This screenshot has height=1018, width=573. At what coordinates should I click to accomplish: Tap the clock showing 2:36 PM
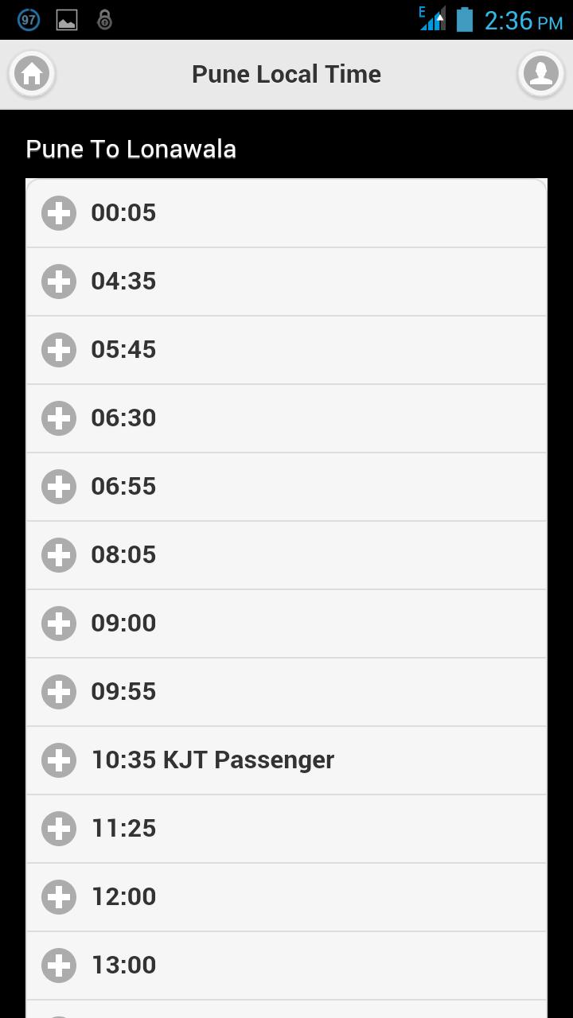click(x=523, y=21)
